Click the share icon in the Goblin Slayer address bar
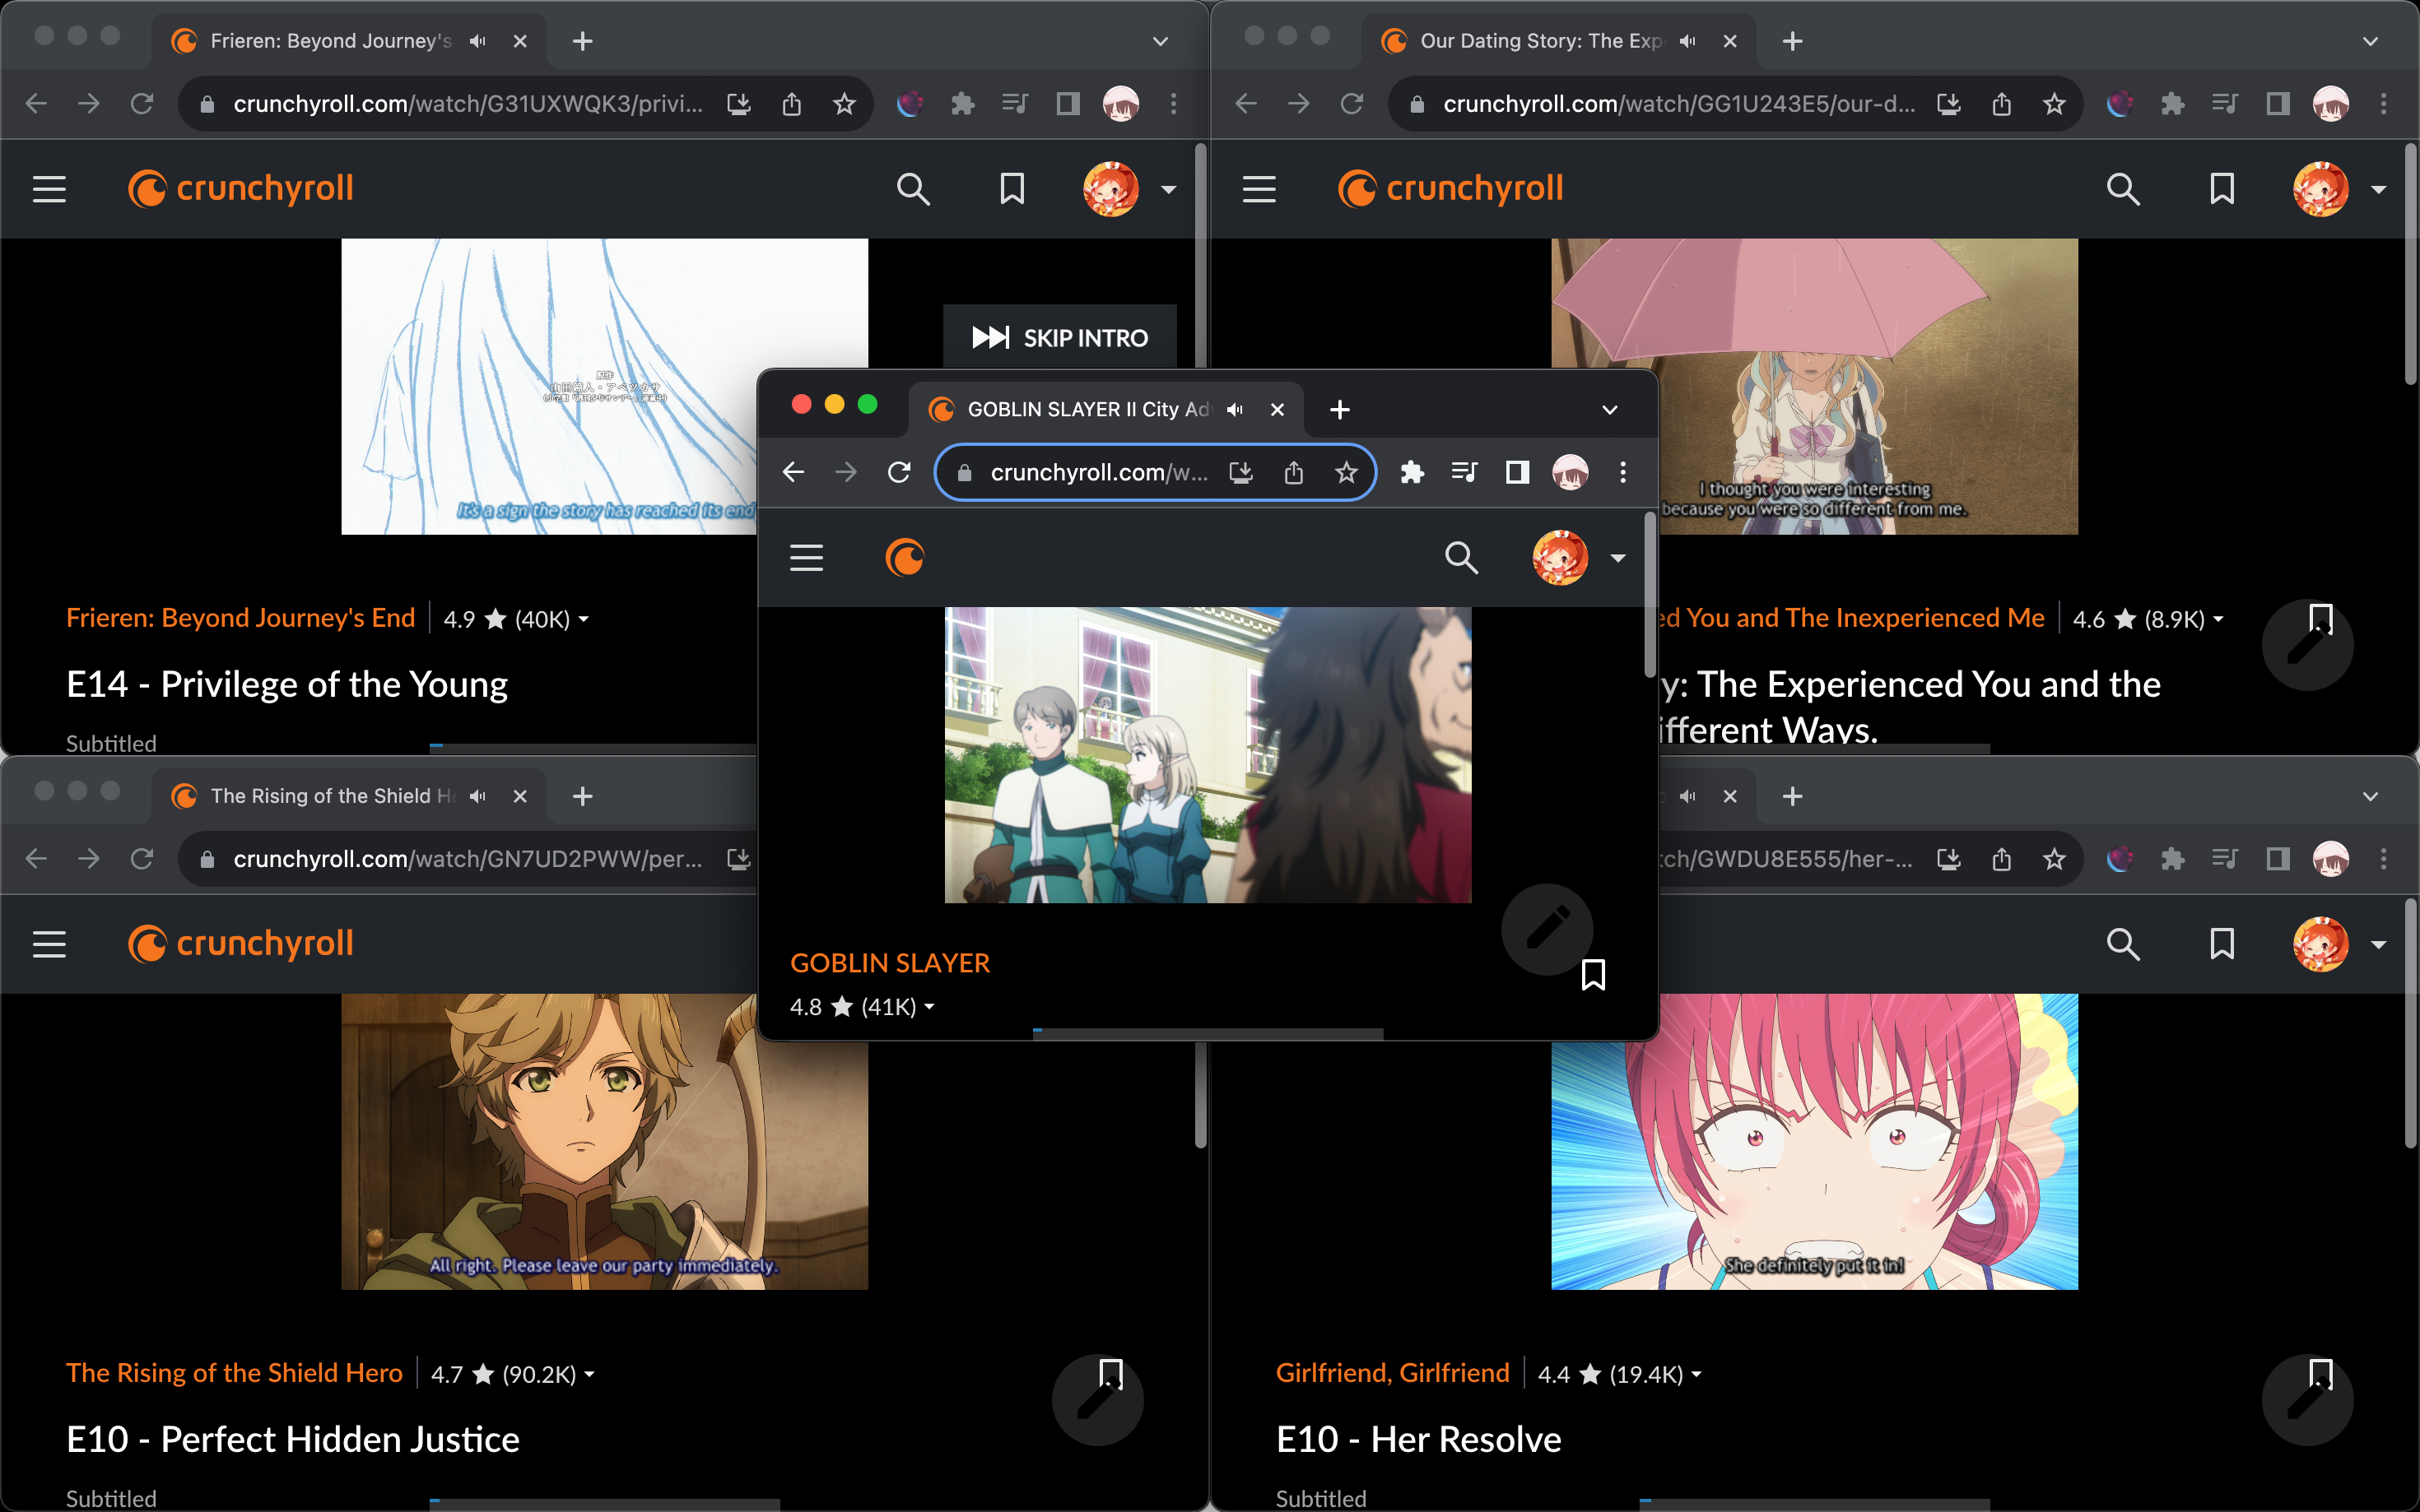The height and width of the screenshot is (1512, 2420). [x=1293, y=472]
